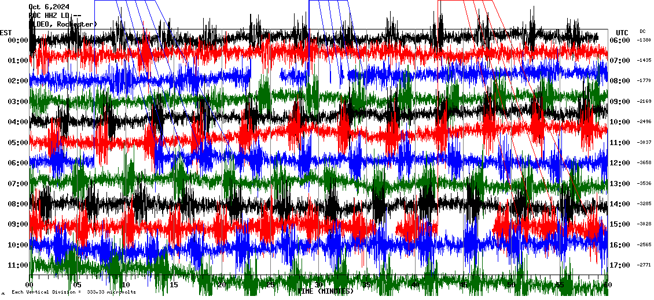Click the 15 minute tick label

click(x=174, y=284)
